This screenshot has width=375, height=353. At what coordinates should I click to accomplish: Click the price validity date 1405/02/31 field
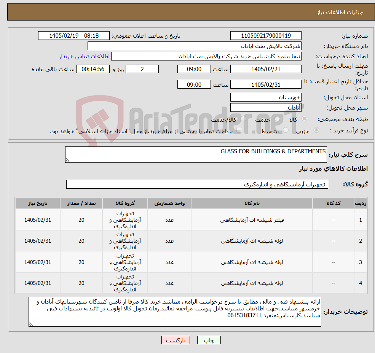coord(266,84)
